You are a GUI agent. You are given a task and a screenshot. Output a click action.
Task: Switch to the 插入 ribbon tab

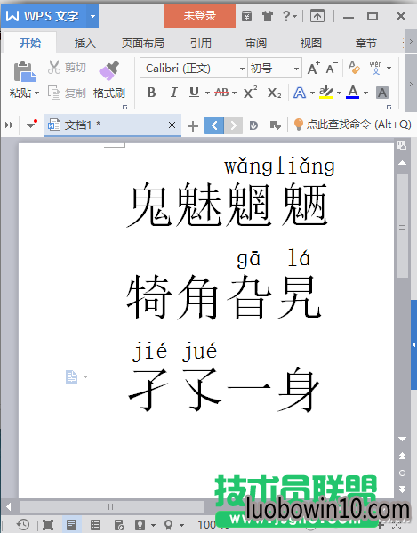coord(84,44)
